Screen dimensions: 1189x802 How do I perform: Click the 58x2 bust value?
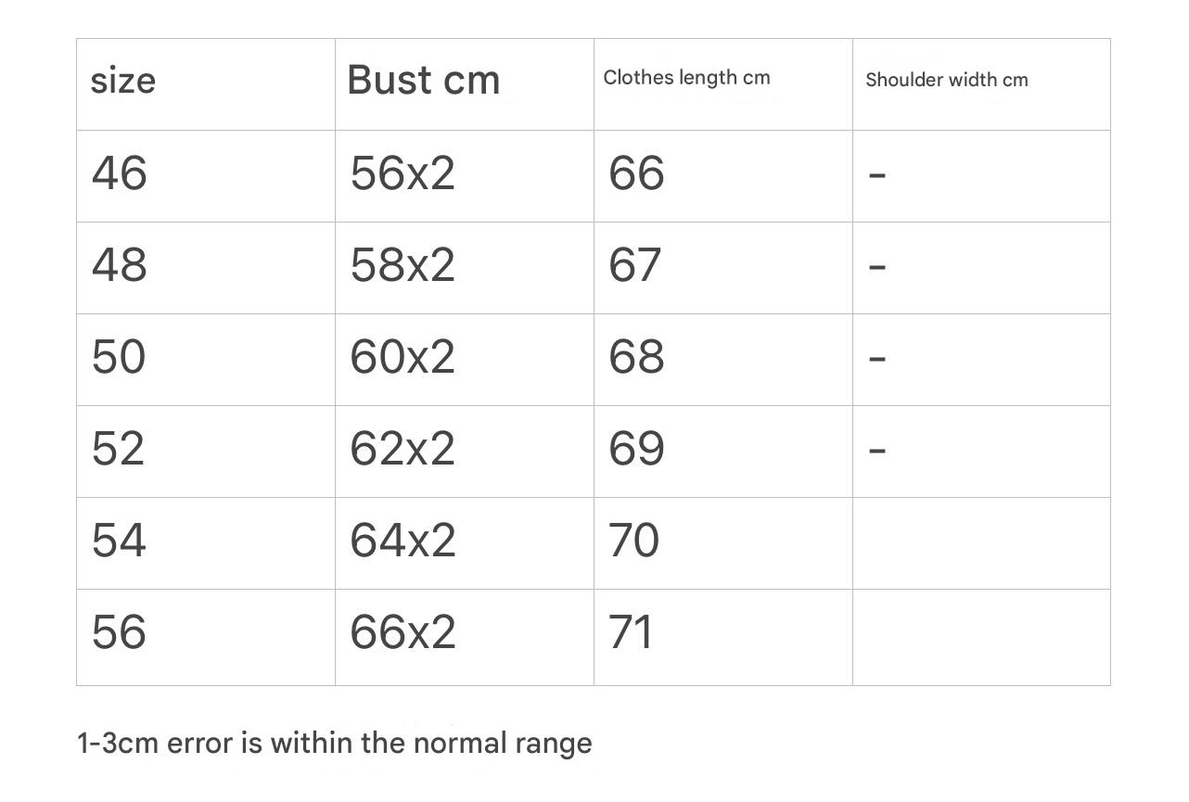(403, 265)
